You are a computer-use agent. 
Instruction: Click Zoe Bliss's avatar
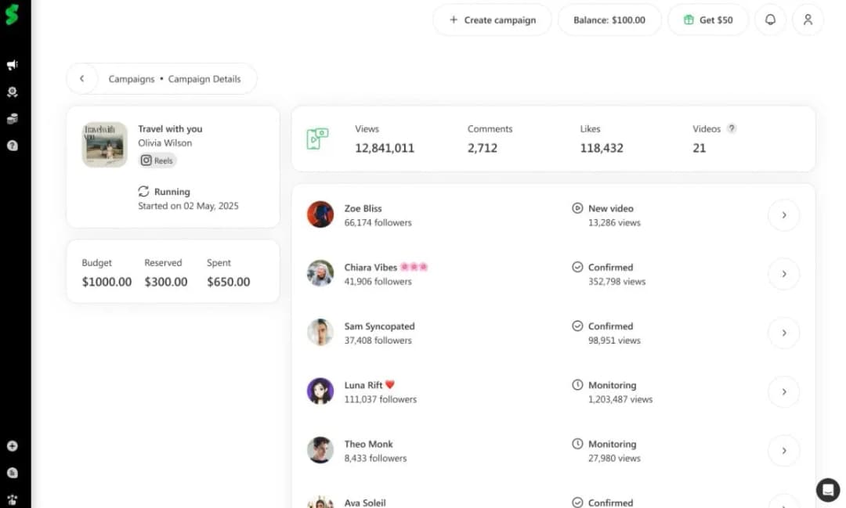(x=320, y=214)
